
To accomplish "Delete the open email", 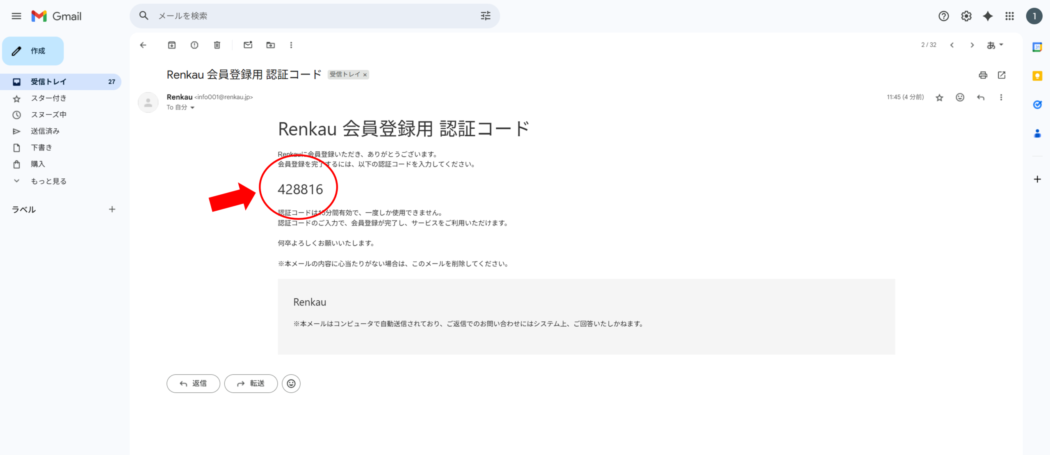I will pos(217,45).
